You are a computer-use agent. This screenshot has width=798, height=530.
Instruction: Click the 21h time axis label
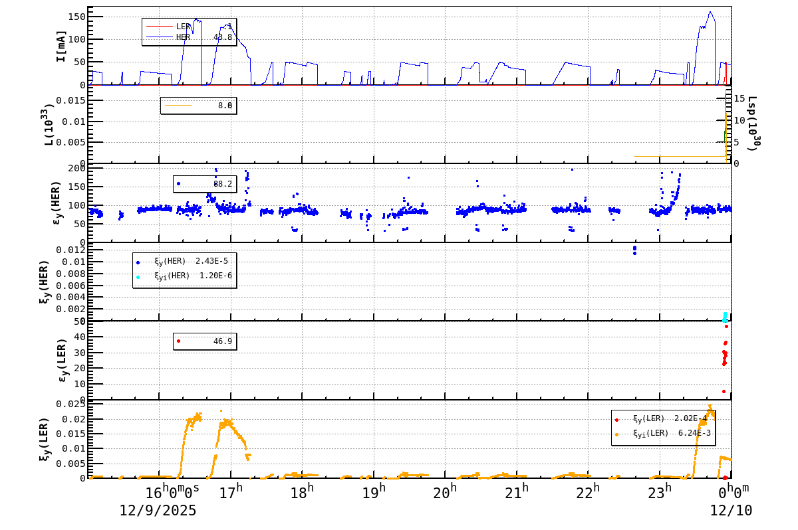[517, 492]
